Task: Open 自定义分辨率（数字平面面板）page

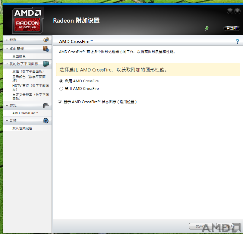Action: 30,96
